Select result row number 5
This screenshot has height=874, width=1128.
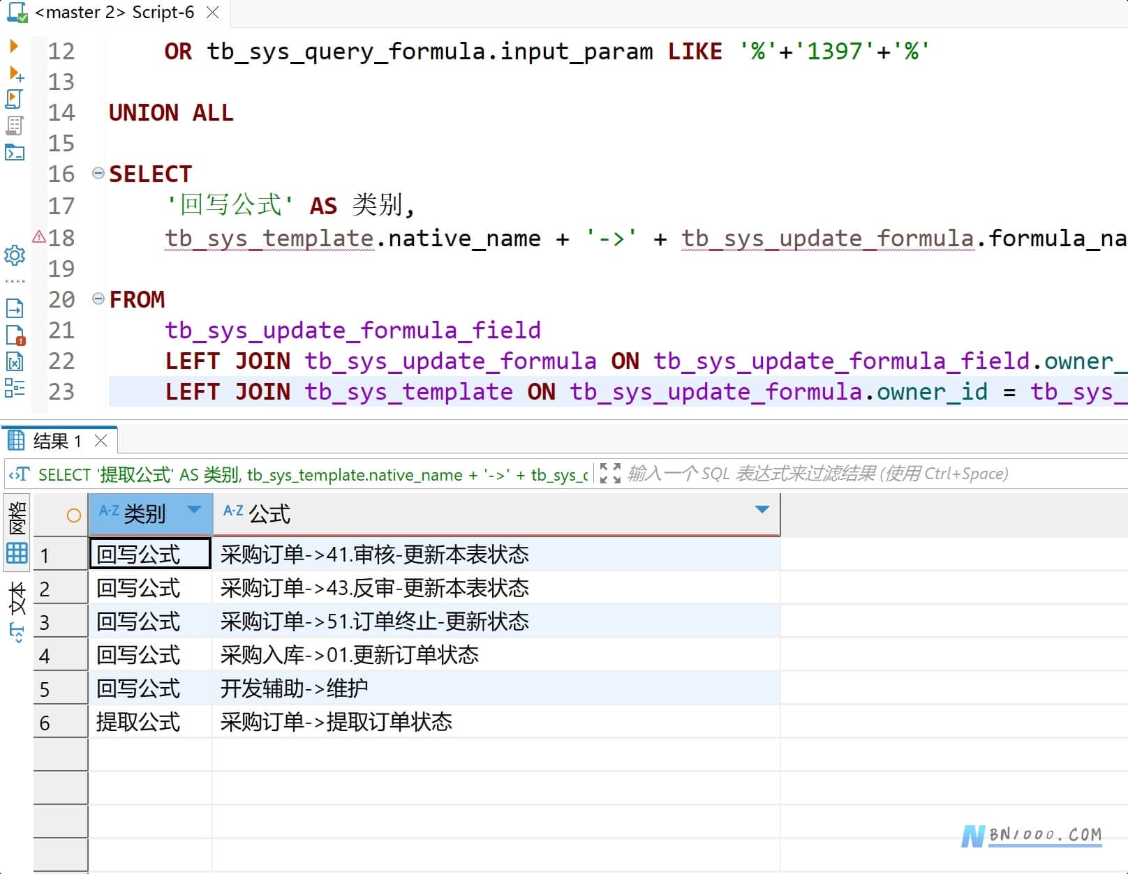[60, 689]
